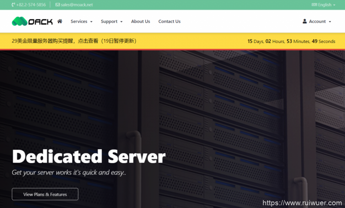345x208 pixels.
Task: Click the +82.2-574-5856 phone number
Action: (31, 5)
